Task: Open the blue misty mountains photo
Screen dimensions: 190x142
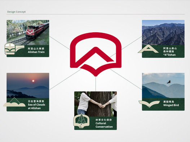Action: pos(163,86)
